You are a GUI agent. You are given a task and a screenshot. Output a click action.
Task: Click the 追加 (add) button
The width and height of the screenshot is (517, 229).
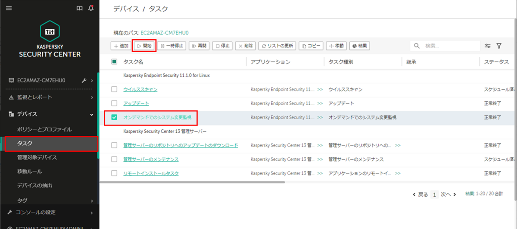(x=121, y=46)
